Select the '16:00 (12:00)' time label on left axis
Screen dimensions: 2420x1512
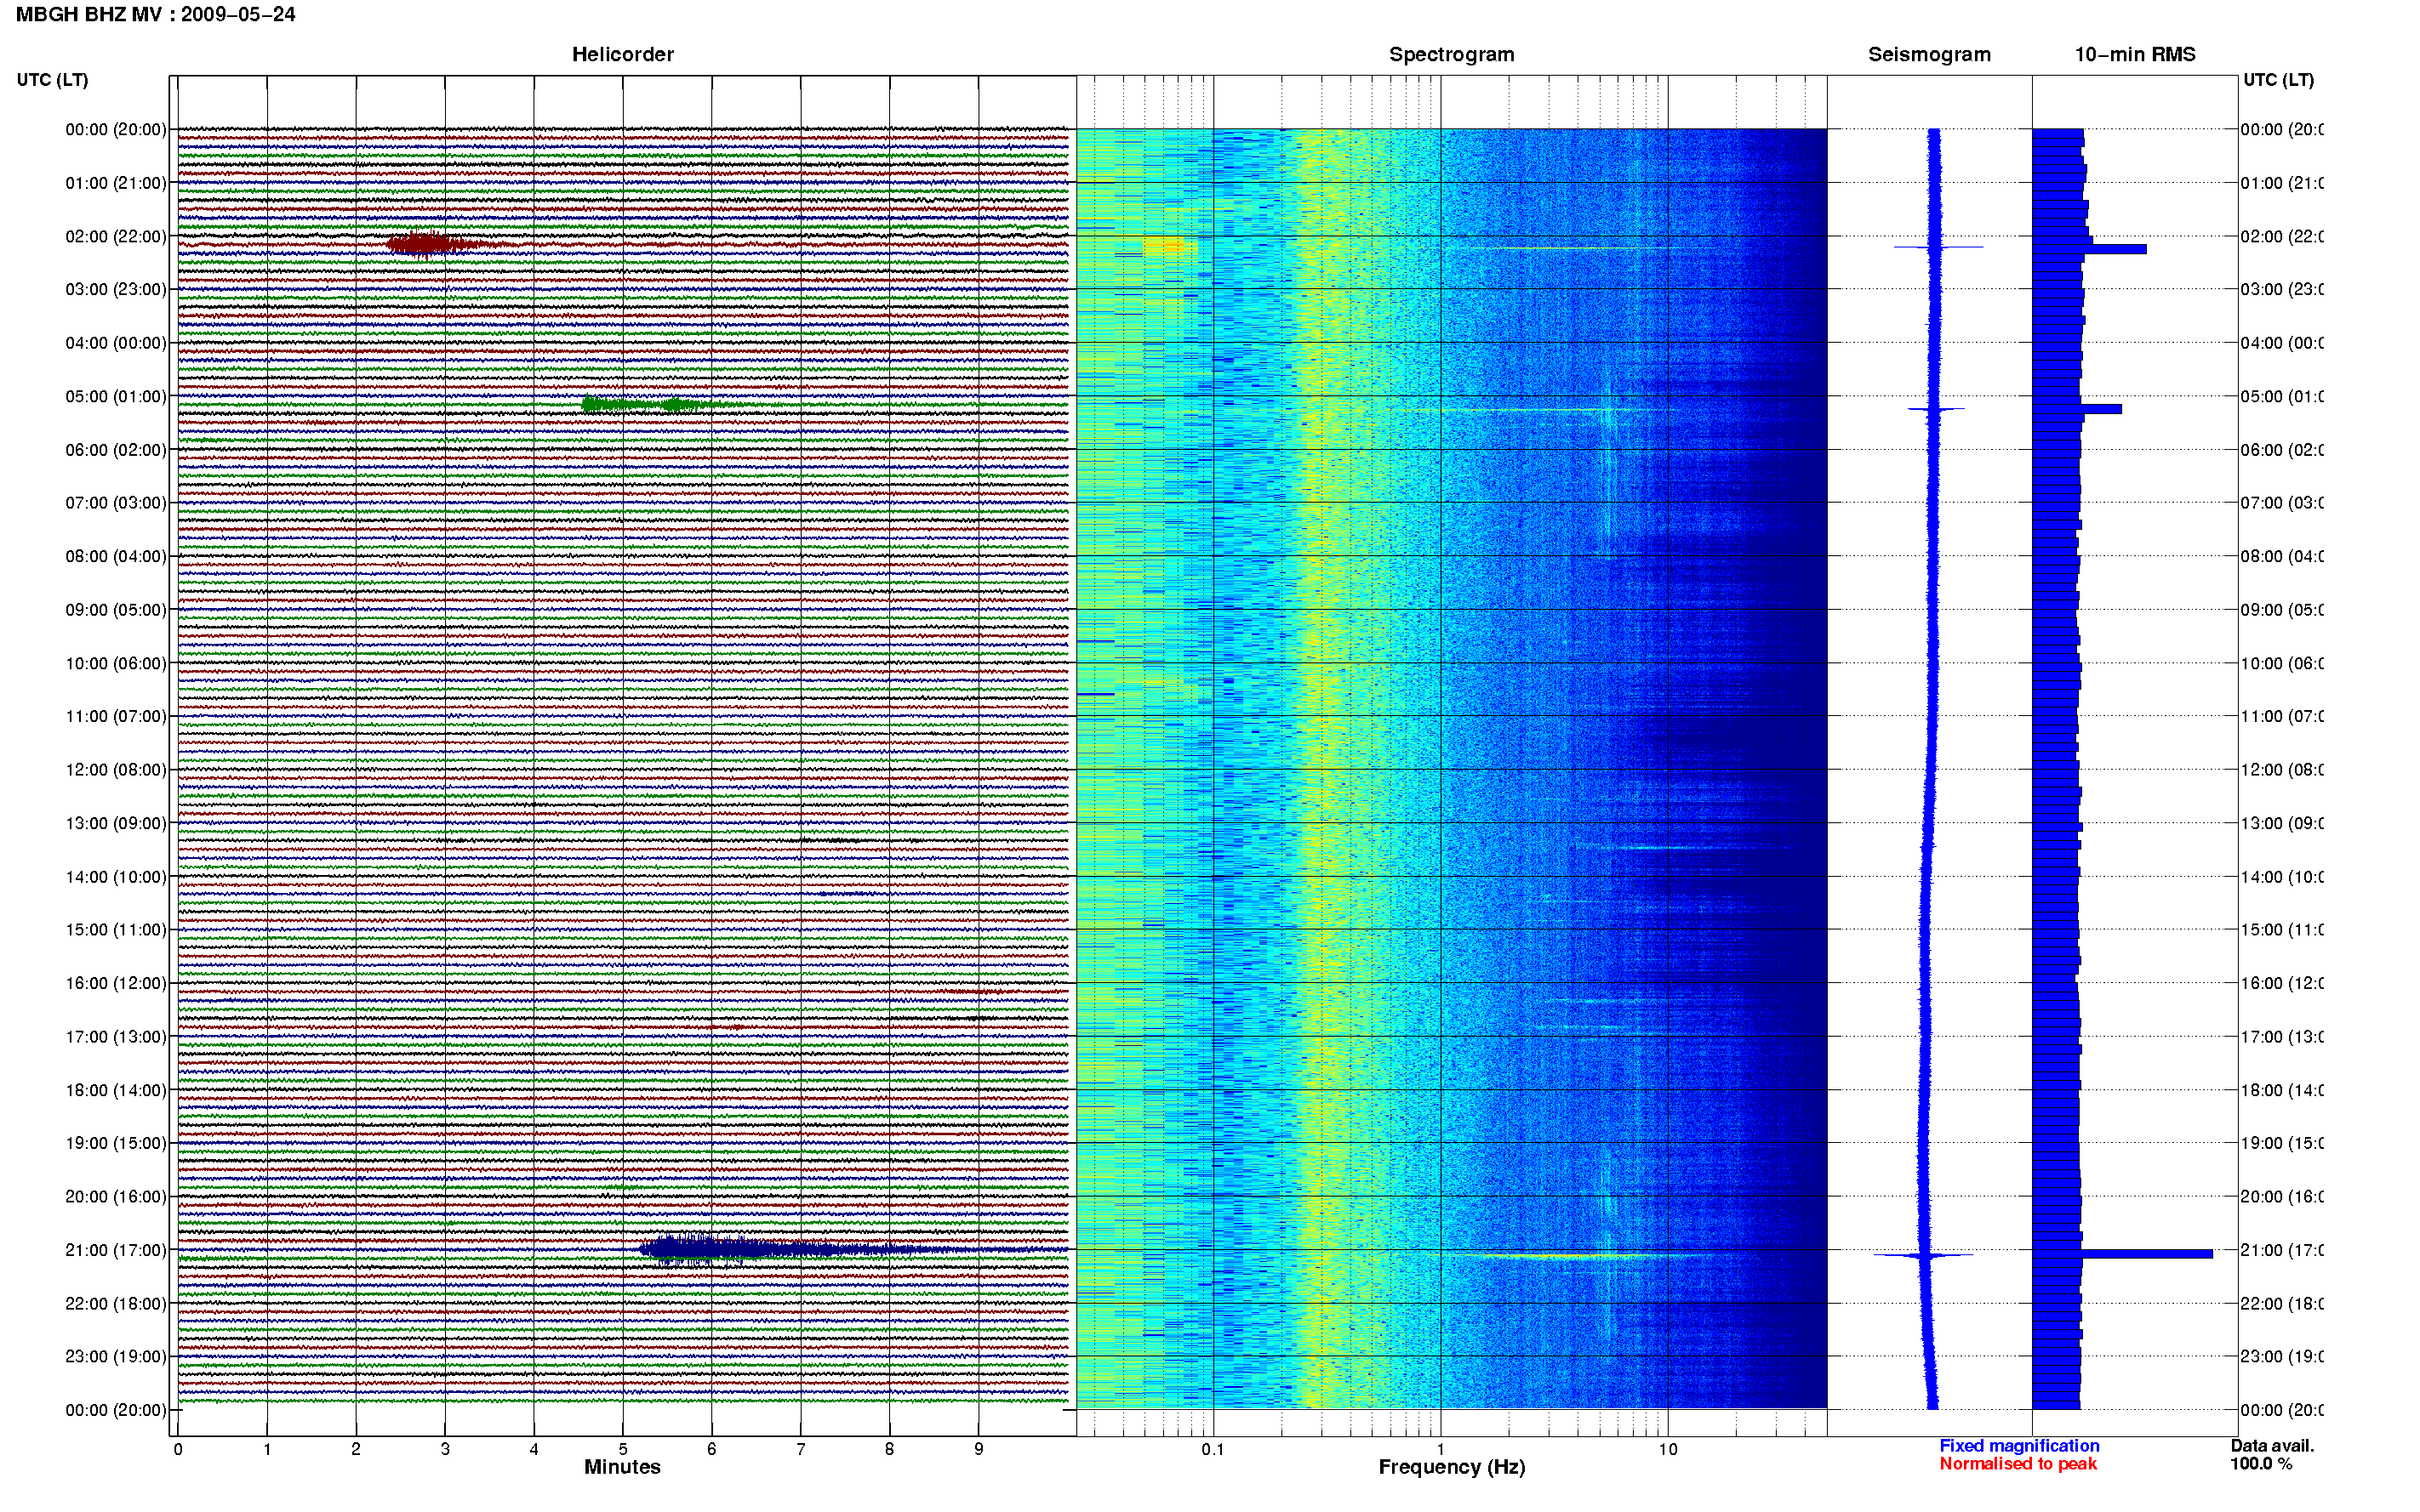(116, 983)
